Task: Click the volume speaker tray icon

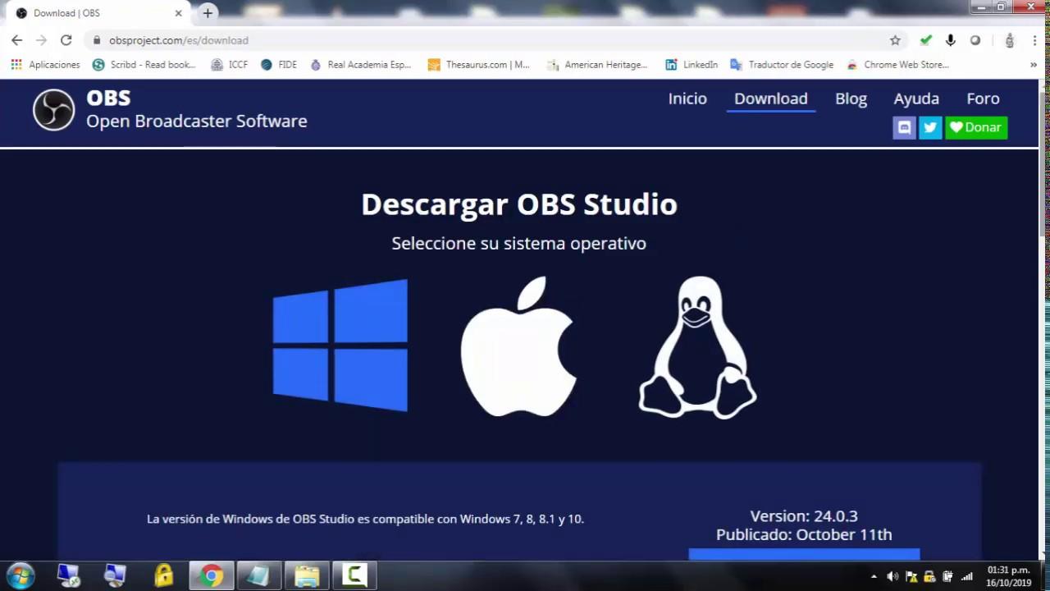Action: (x=892, y=576)
